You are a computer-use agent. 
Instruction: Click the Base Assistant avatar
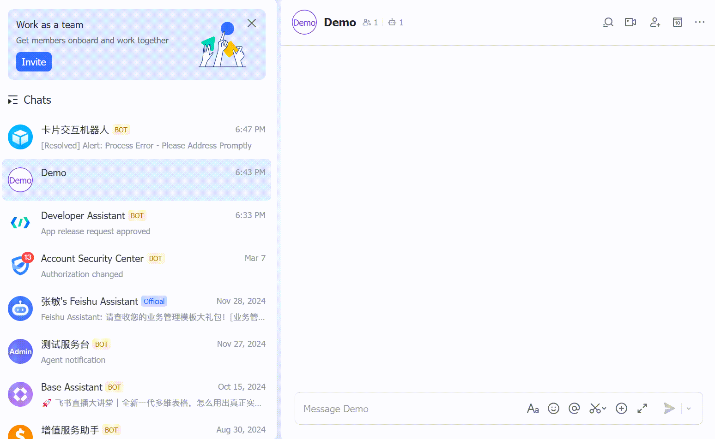[x=20, y=394]
